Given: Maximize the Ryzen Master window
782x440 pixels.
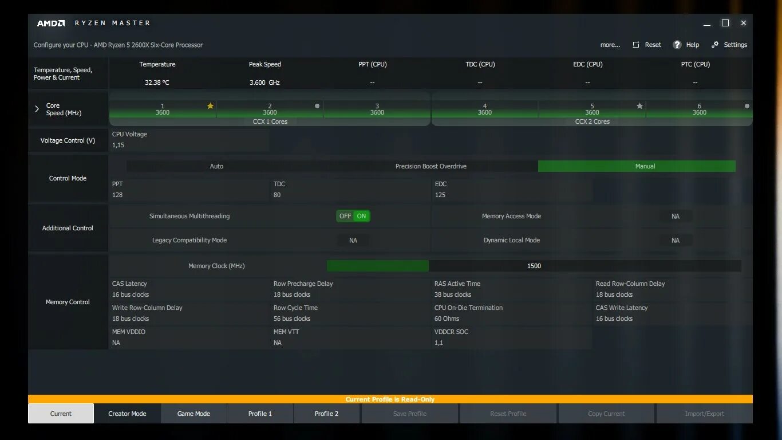Looking at the screenshot, I should click(725, 23).
